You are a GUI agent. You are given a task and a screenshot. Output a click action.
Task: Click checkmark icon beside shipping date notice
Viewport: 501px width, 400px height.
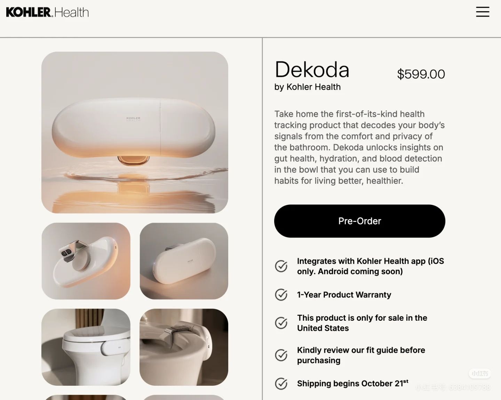click(281, 384)
